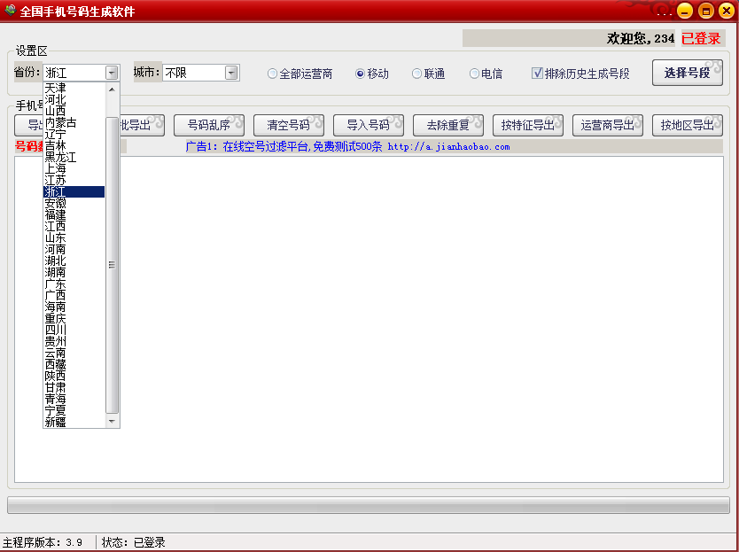Click the 按特征导出 button
This screenshot has width=739, height=552.
[x=528, y=125]
